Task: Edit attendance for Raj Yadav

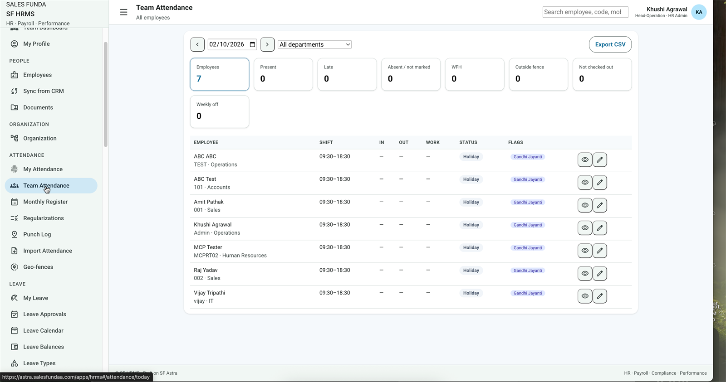Action: [x=599, y=273]
